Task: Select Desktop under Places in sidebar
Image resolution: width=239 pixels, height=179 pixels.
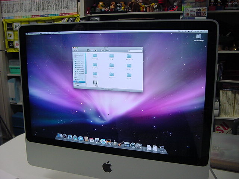Action: [79, 80]
